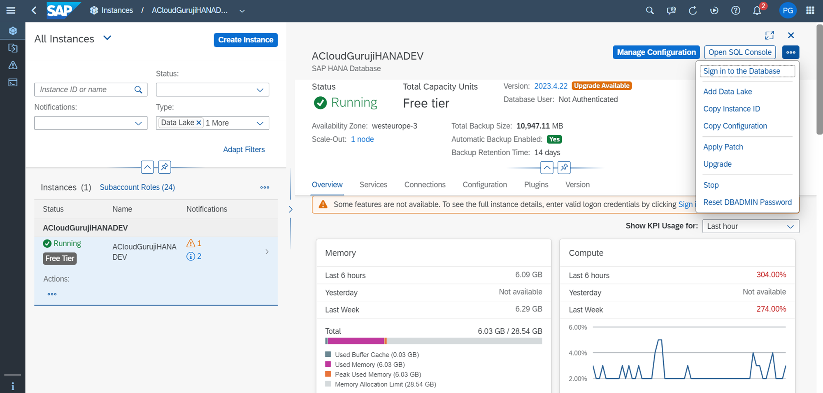823x393 pixels.
Task: Open the hamburger navigation menu
Action: tap(11, 11)
